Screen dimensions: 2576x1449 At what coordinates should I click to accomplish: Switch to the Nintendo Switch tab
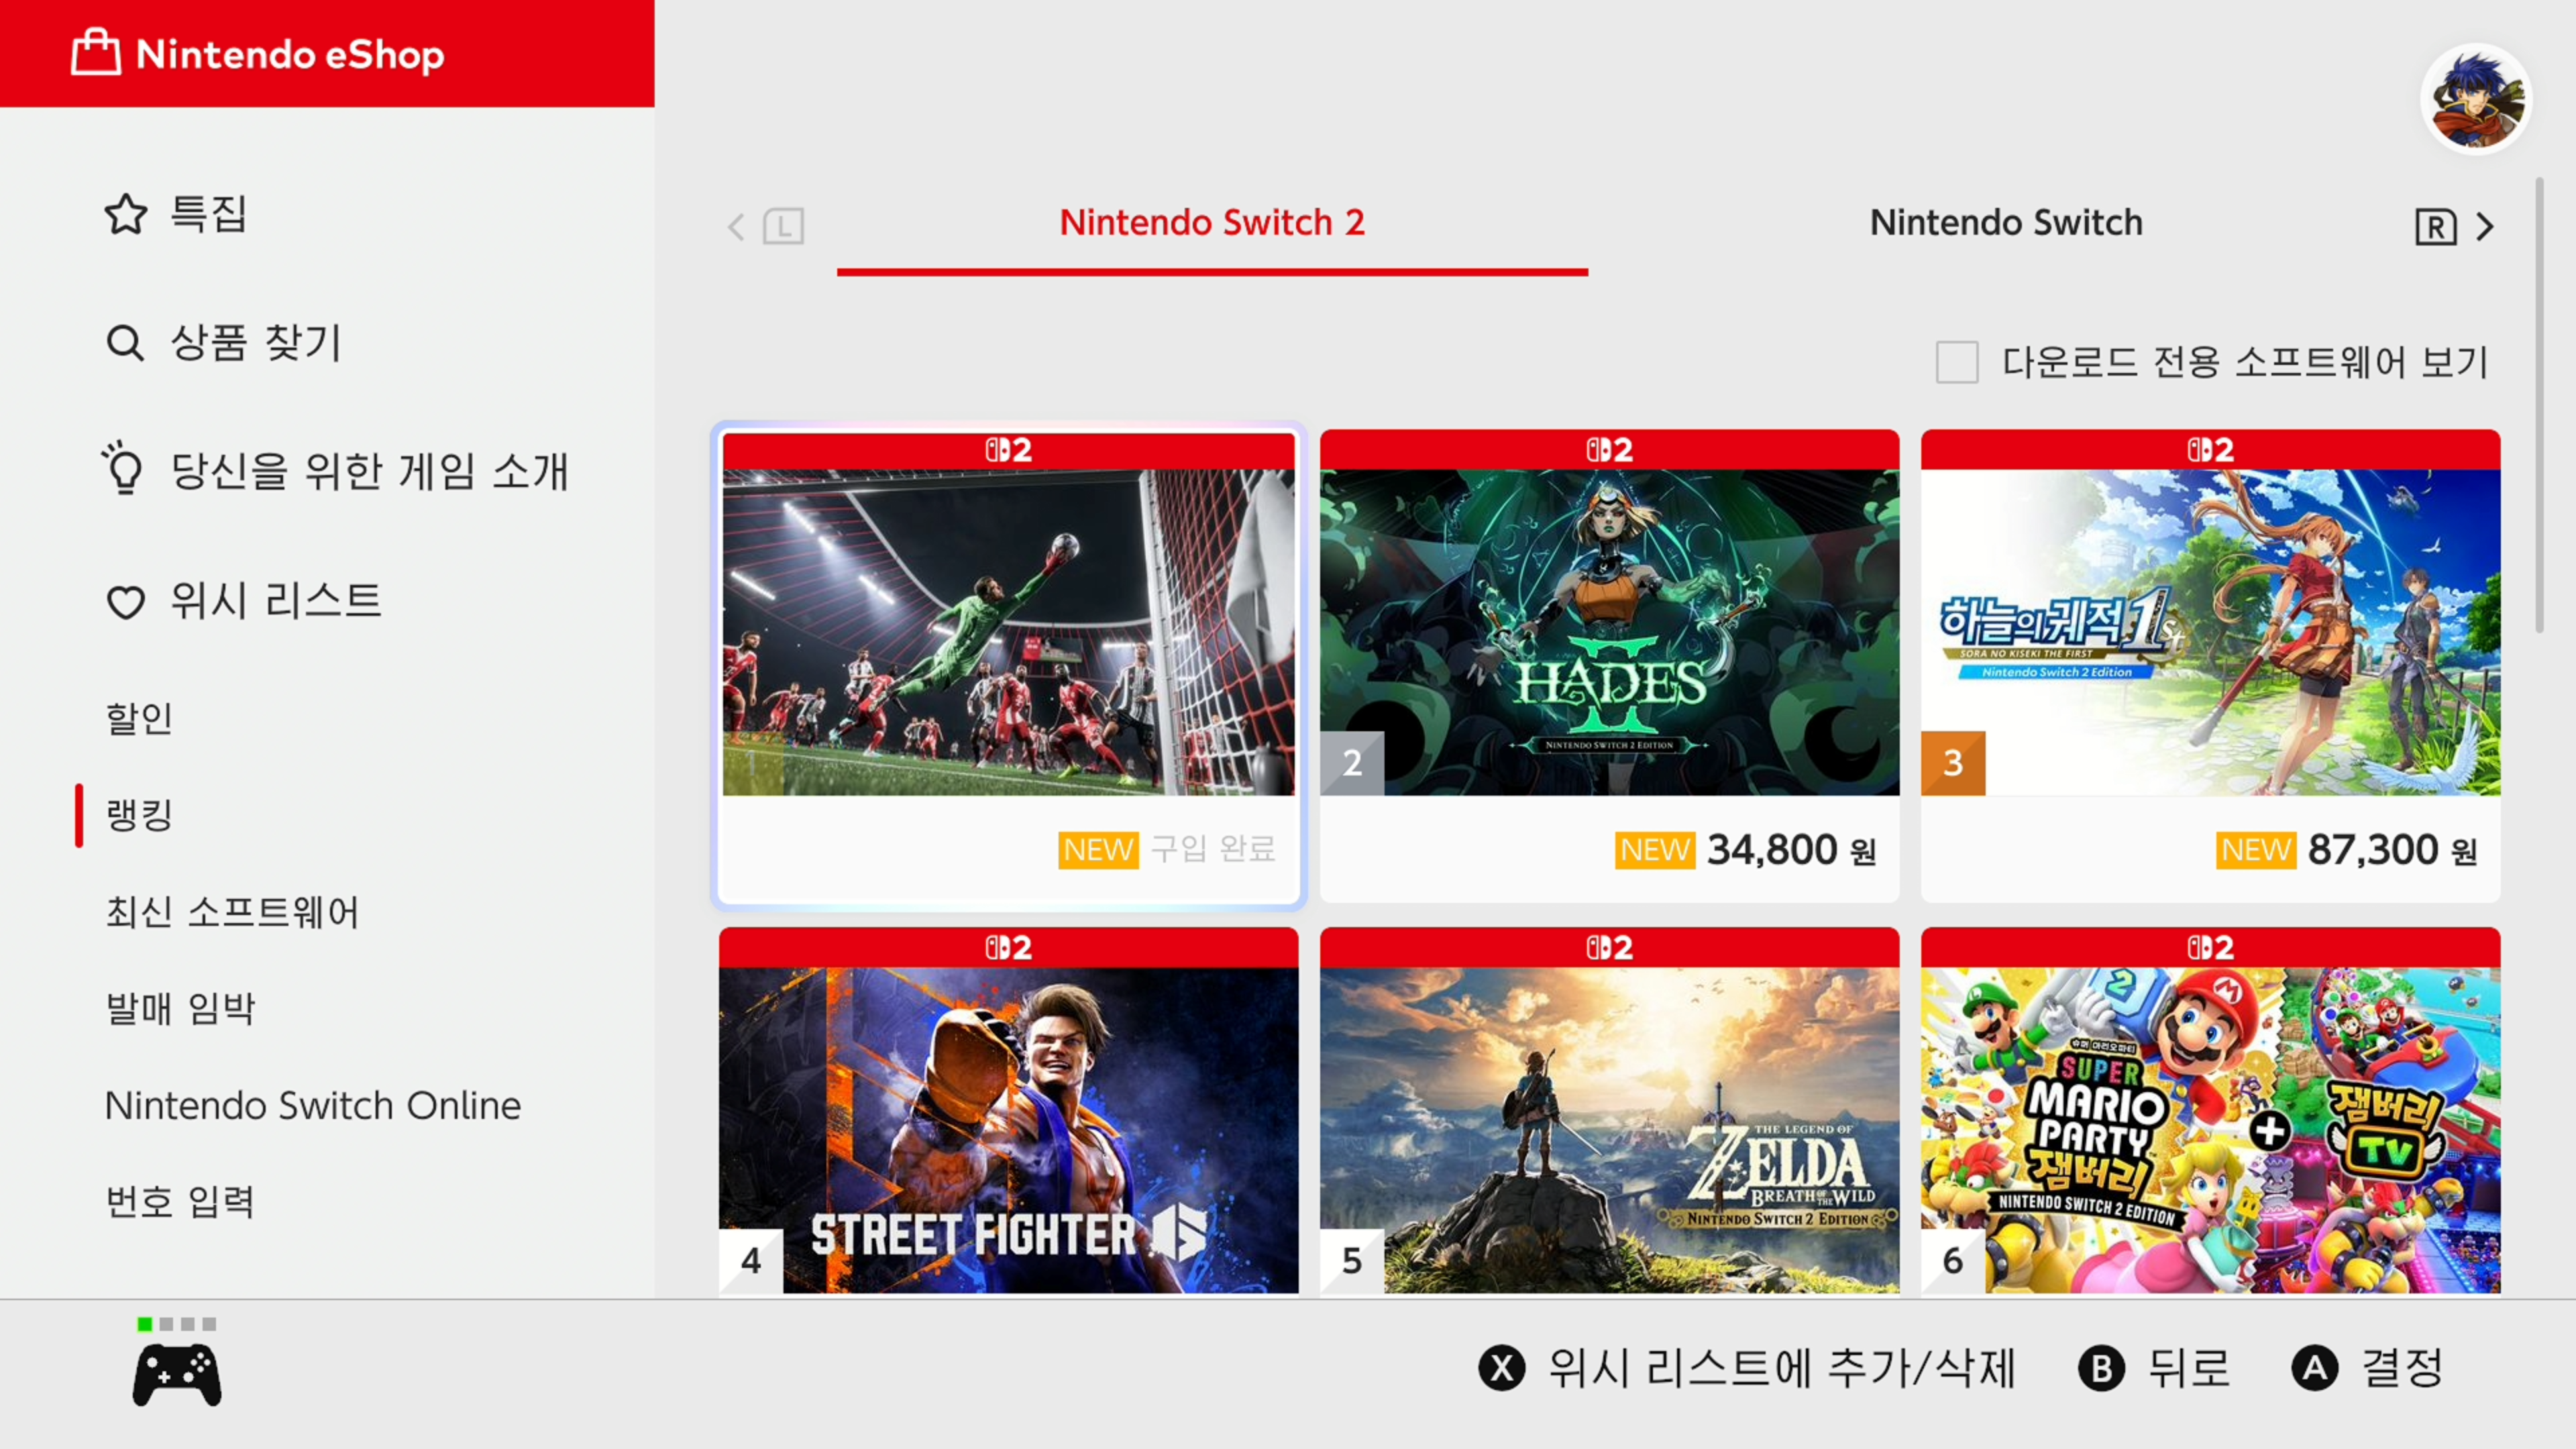[x=2006, y=222]
